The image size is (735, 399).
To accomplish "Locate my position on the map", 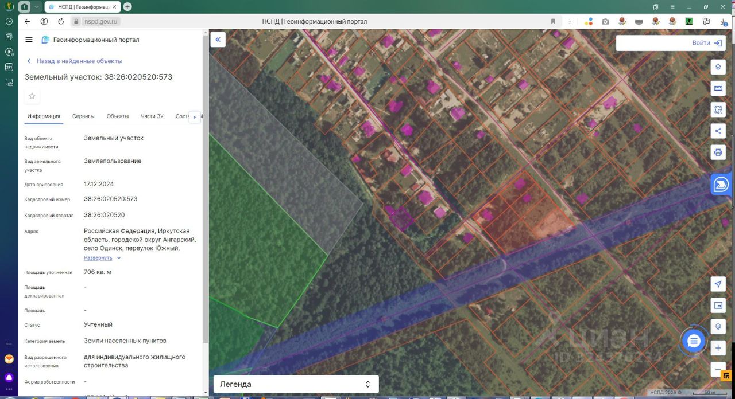I will pyautogui.click(x=717, y=284).
